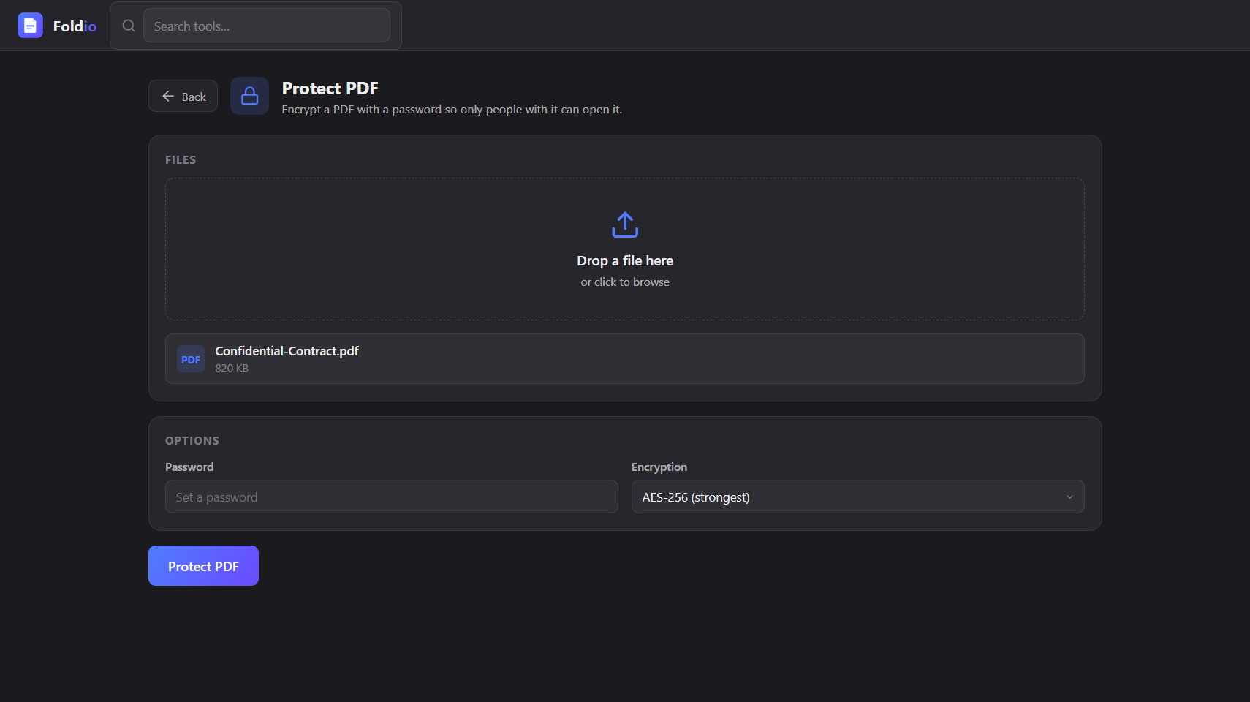Image resolution: width=1250 pixels, height=702 pixels.
Task: Click the search magnifier icon
Action: click(x=129, y=26)
